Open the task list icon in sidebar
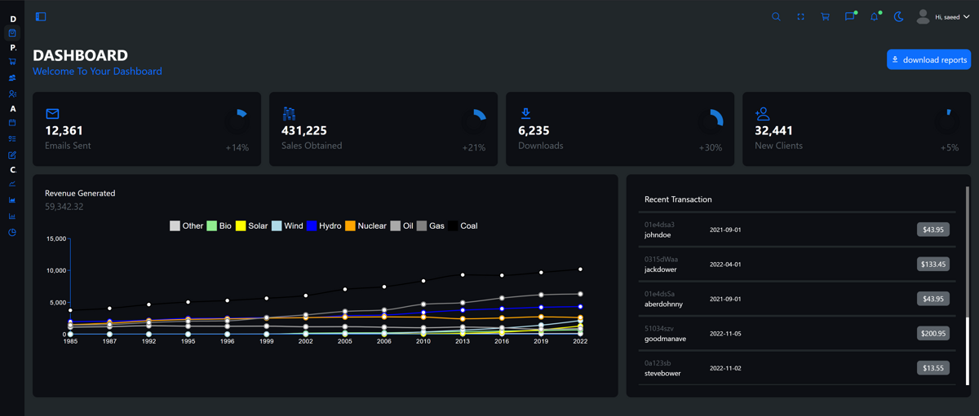The height and width of the screenshot is (416, 979). click(12, 139)
